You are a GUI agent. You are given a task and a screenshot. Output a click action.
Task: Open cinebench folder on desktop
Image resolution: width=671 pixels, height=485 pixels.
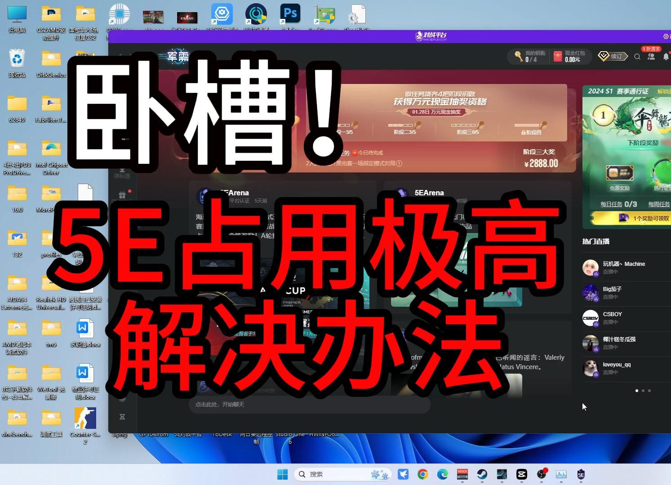(x=17, y=423)
